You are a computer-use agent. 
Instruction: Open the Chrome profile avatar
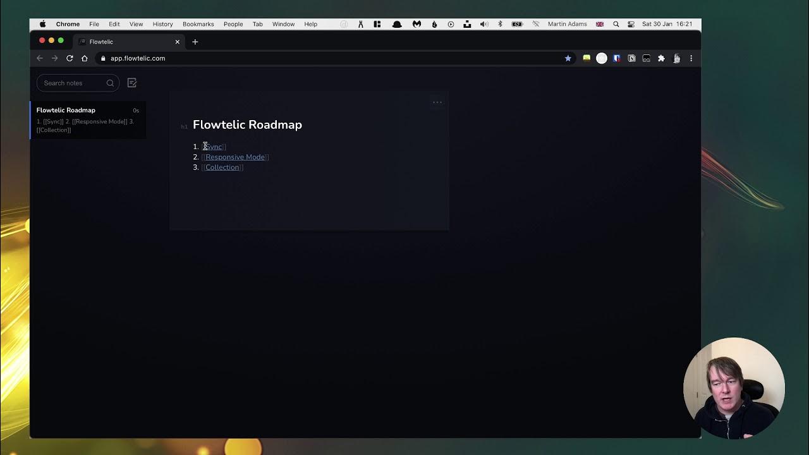coord(676,58)
